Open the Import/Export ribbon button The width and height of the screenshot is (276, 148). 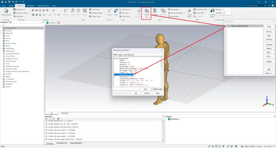click(x=6, y=13)
